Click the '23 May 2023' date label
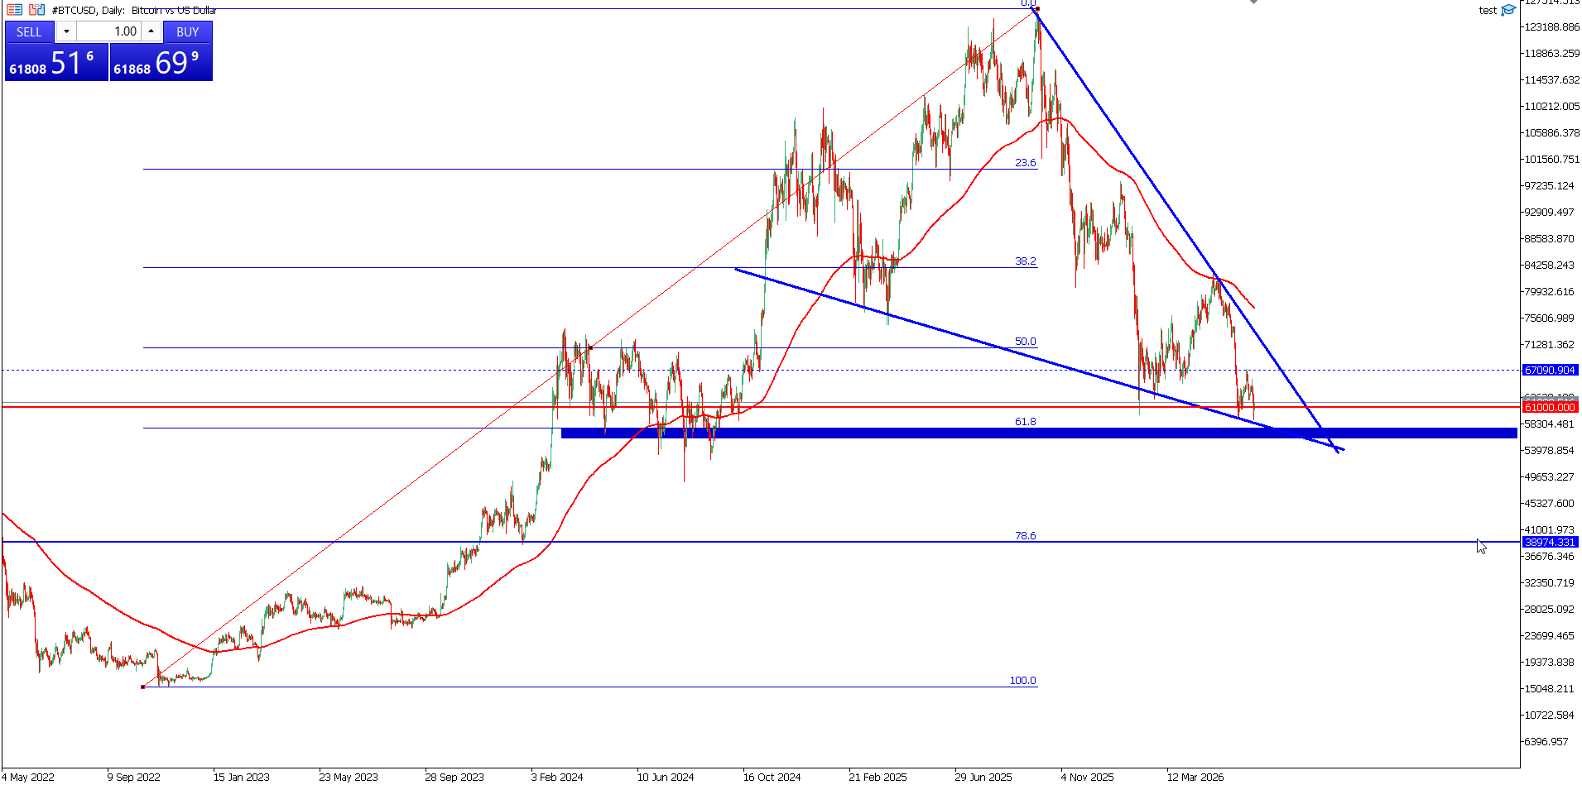This screenshot has width=1582, height=785. (349, 777)
